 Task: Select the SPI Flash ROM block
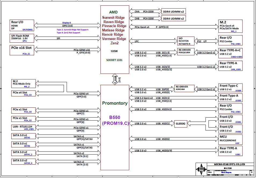[22, 38]
